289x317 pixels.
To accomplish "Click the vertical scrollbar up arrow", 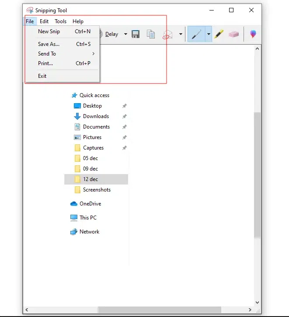I will coord(257,49).
